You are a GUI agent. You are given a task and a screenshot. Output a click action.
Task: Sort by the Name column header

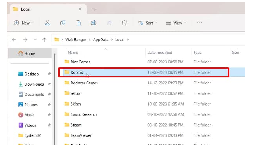coord(73,53)
